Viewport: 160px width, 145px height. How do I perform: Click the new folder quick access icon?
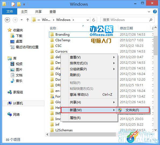19,4
